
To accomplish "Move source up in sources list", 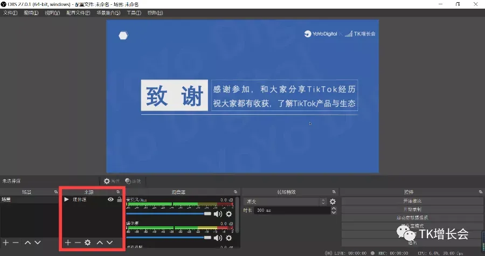I will (x=100, y=243).
